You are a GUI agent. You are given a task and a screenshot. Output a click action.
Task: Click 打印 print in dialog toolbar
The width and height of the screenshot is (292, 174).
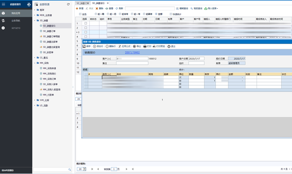[147, 46]
